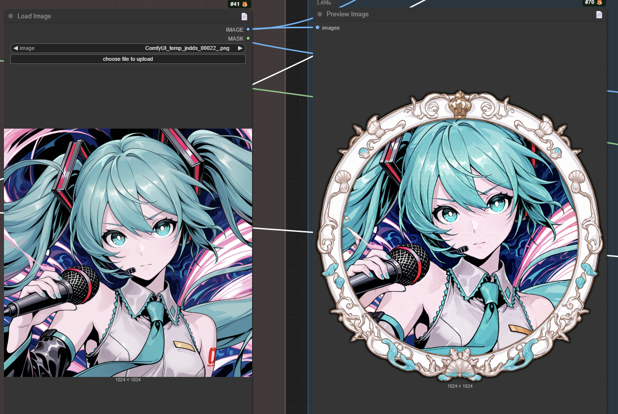The image size is (618, 414).
Task: Select next image with right arrow
Action: (240, 48)
